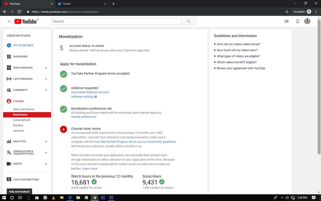Click the browser back arrow
This screenshot has width=321, height=201.
point(5,12)
